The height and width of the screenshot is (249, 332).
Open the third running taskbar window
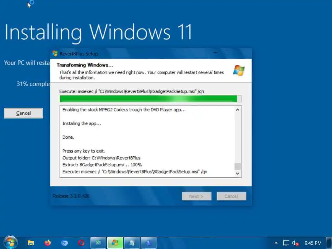point(132,243)
